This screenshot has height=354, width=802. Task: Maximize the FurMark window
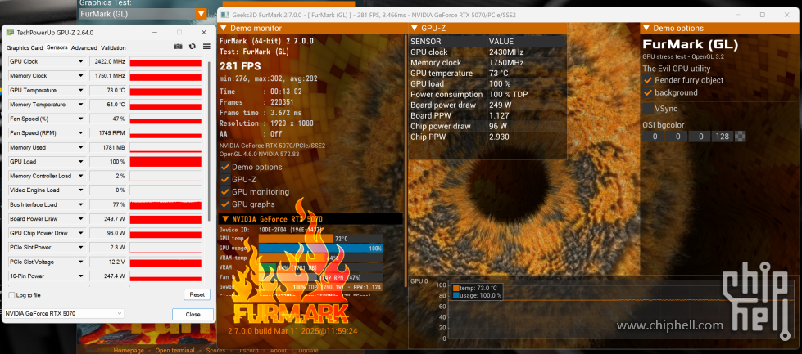coord(762,15)
